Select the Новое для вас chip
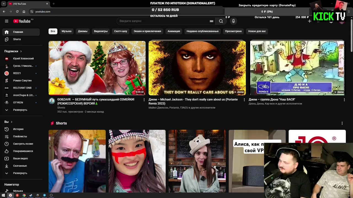This screenshot has width=353, height=198. [x=257, y=31]
